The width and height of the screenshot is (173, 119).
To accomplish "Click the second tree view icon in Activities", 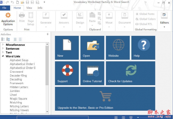I will point(8,39).
